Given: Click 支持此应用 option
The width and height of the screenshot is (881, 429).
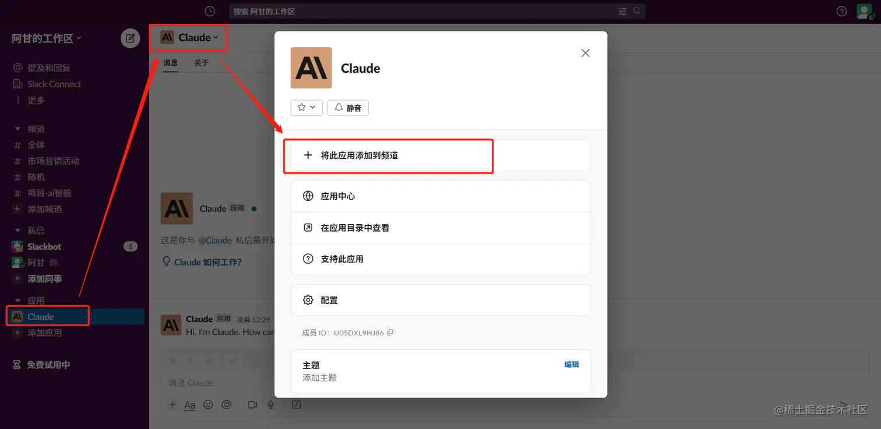Looking at the screenshot, I should [x=440, y=259].
